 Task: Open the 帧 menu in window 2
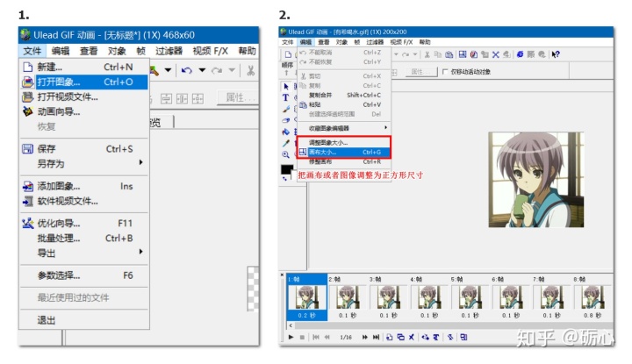point(356,42)
